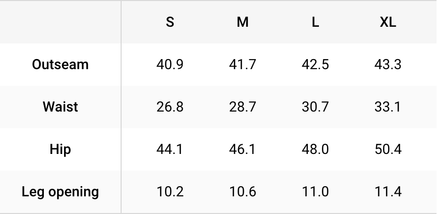Select the Hip row label

pos(60,149)
